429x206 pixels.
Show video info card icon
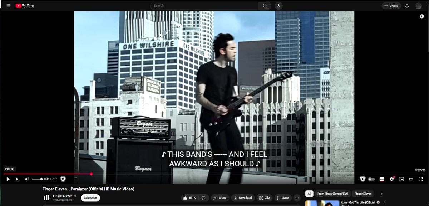(x=422, y=17)
